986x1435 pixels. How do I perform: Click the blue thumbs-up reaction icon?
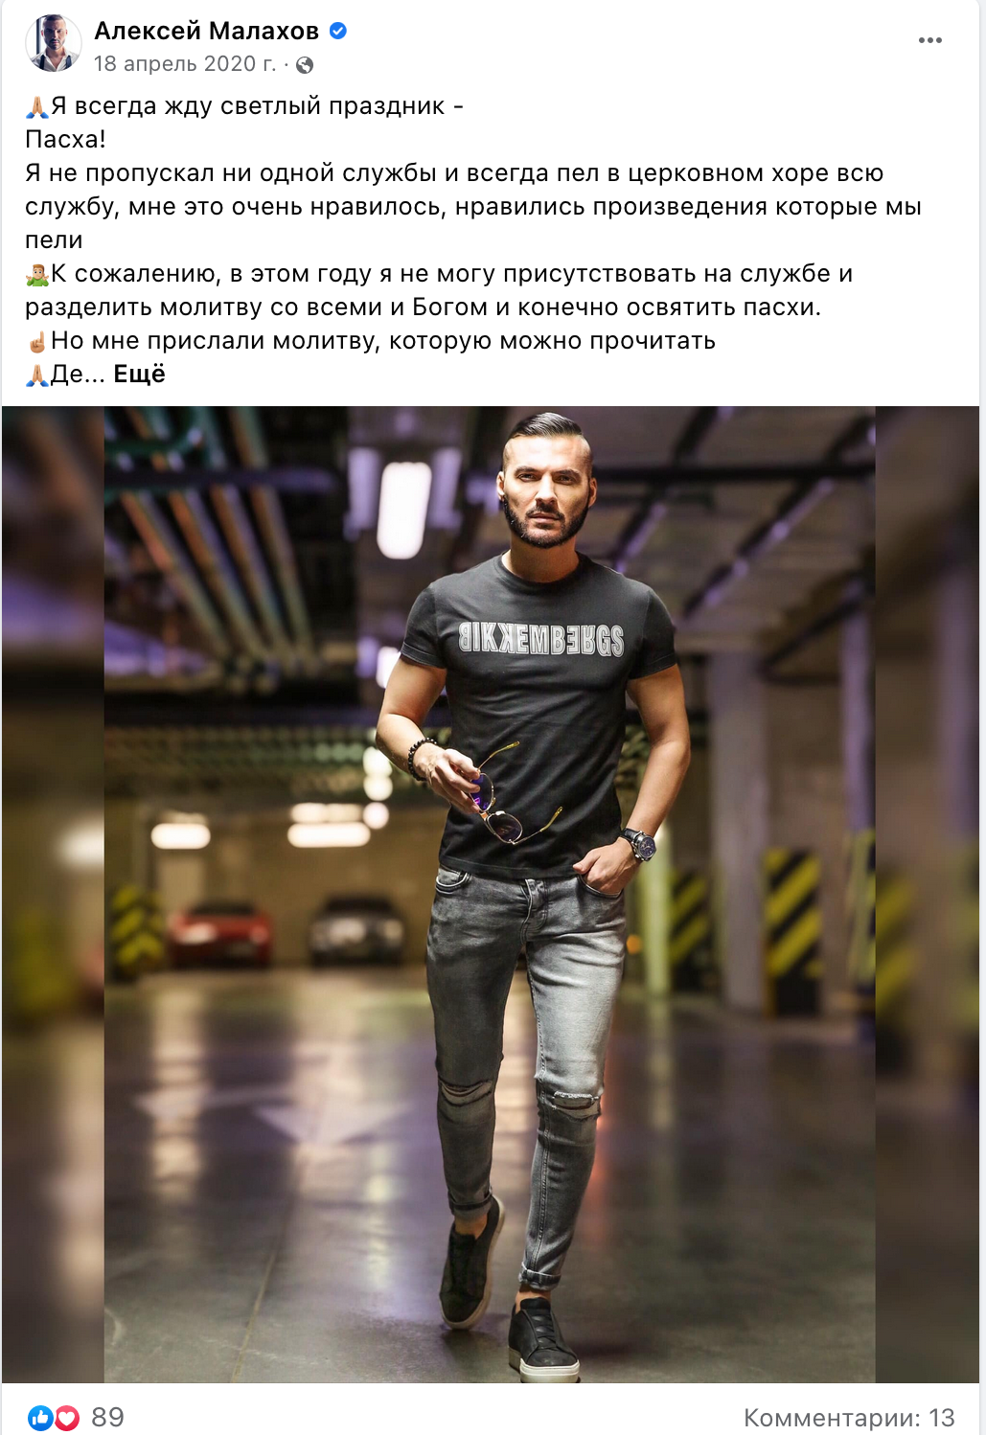click(x=40, y=1418)
